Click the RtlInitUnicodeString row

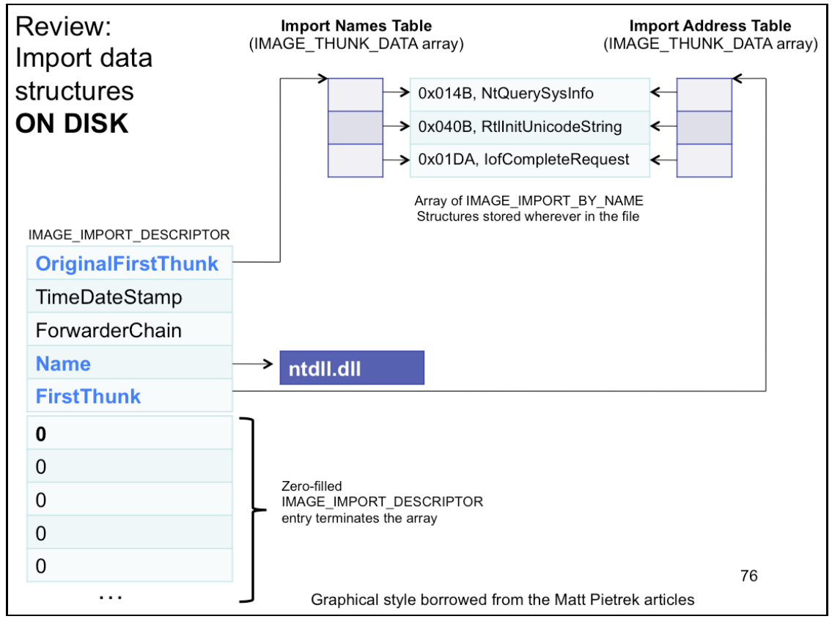(x=529, y=127)
